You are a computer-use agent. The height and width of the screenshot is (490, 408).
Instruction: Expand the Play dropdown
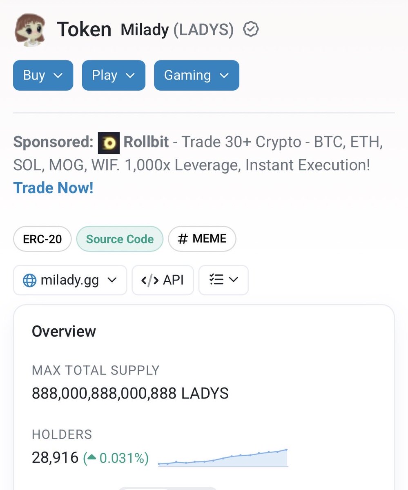click(113, 76)
